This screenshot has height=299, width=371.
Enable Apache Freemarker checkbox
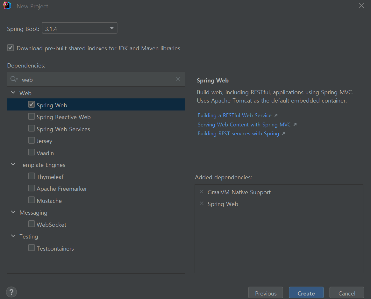tap(32, 188)
